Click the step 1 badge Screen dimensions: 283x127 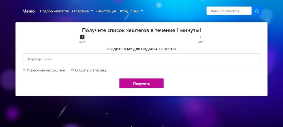[x=82, y=37]
